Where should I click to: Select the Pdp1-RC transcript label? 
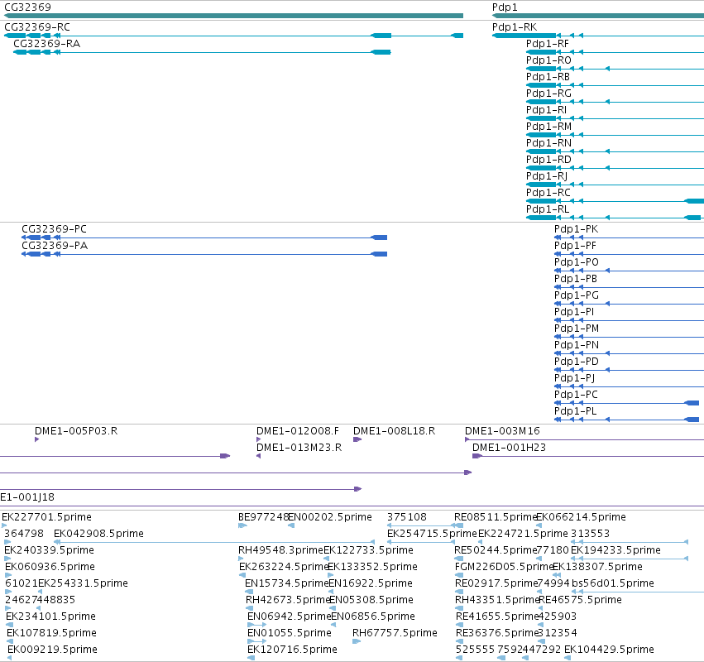548,193
